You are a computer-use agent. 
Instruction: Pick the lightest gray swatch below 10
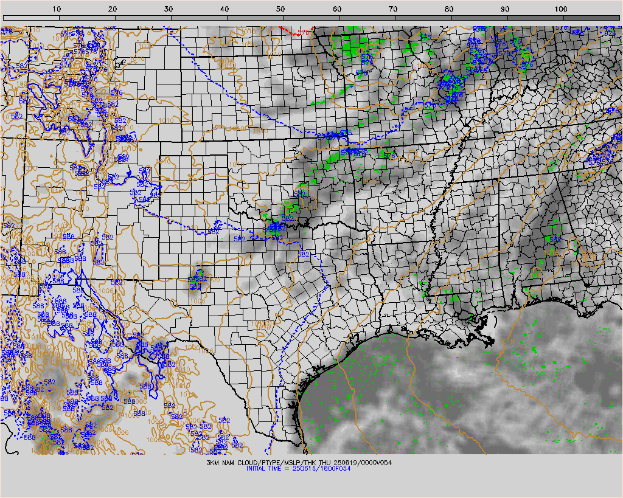[x=31, y=18]
